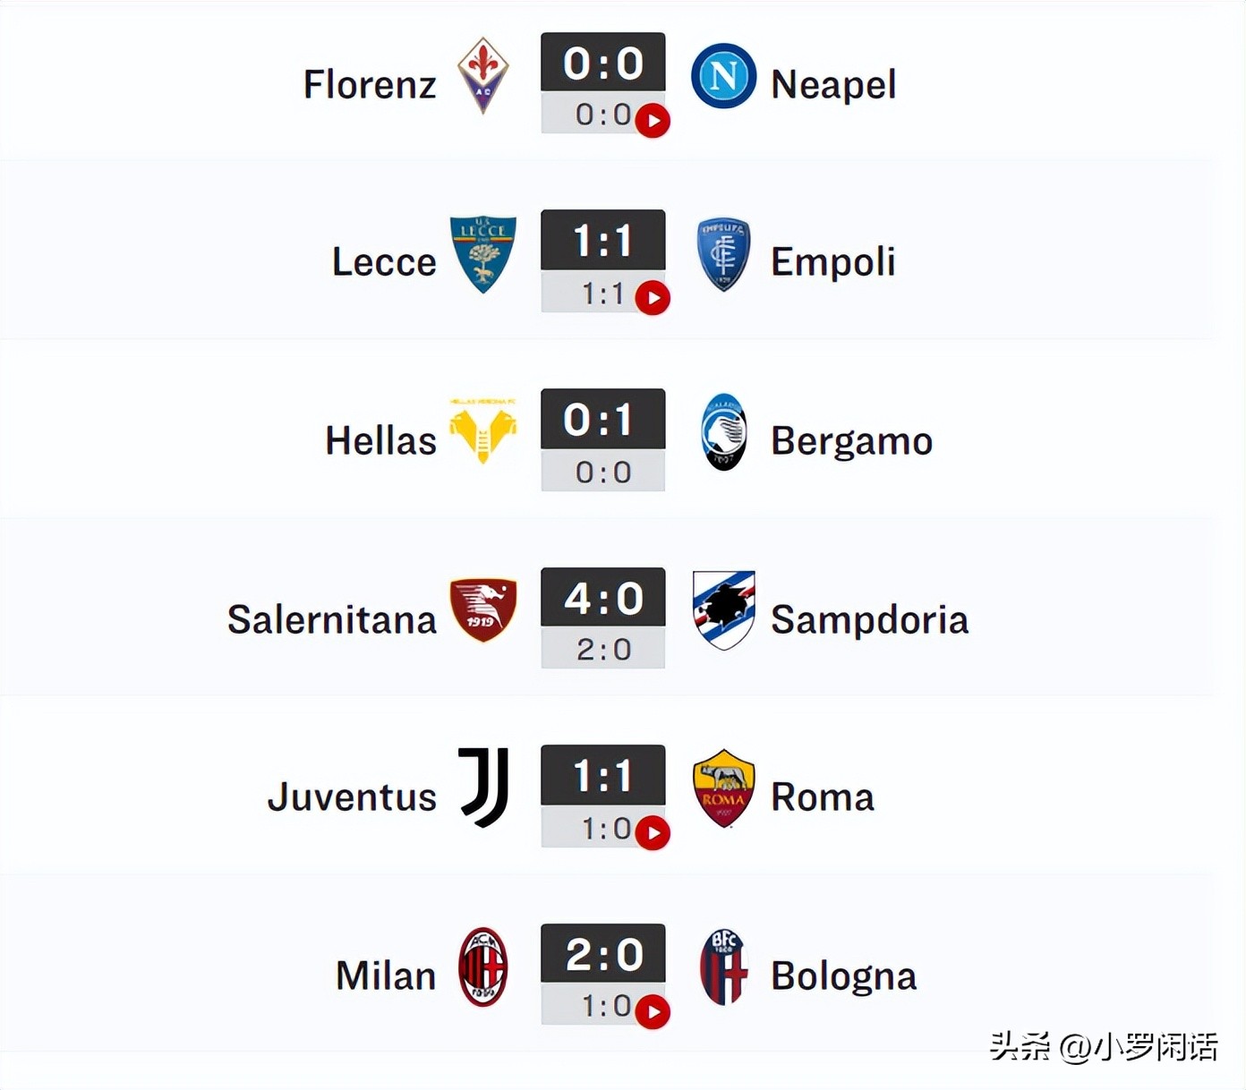The height and width of the screenshot is (1090, 1246).
Task: Open the Salernitana–Sampdoria 4:0 score box
Action: (603, 598)
